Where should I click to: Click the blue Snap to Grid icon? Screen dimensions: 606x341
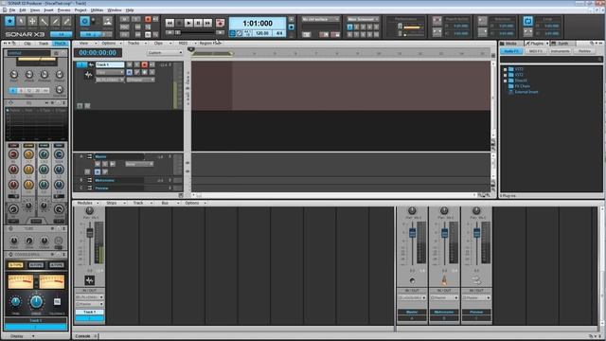click(x=84, y=21)
